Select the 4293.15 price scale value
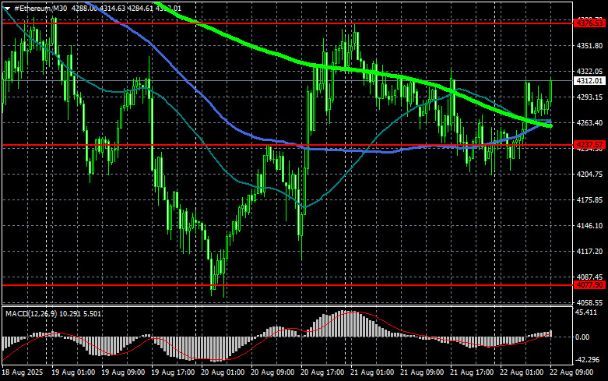The height and width of the screenshot is (381, 608). (x=590, y=97)
